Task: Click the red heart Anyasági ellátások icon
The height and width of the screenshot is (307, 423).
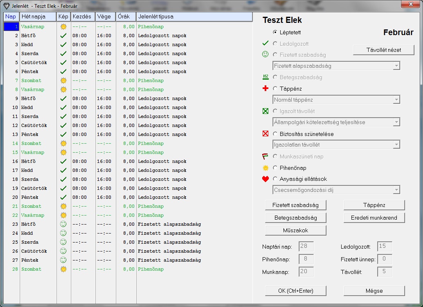Action: pyautogui.click(x=265, y=179)
